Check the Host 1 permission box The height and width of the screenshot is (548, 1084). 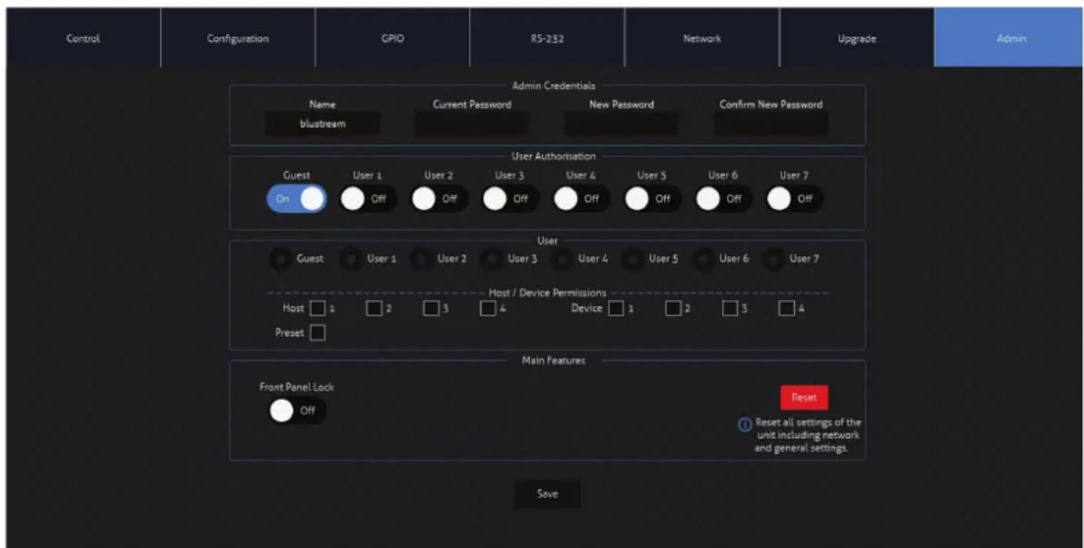[x=317, y=308]
